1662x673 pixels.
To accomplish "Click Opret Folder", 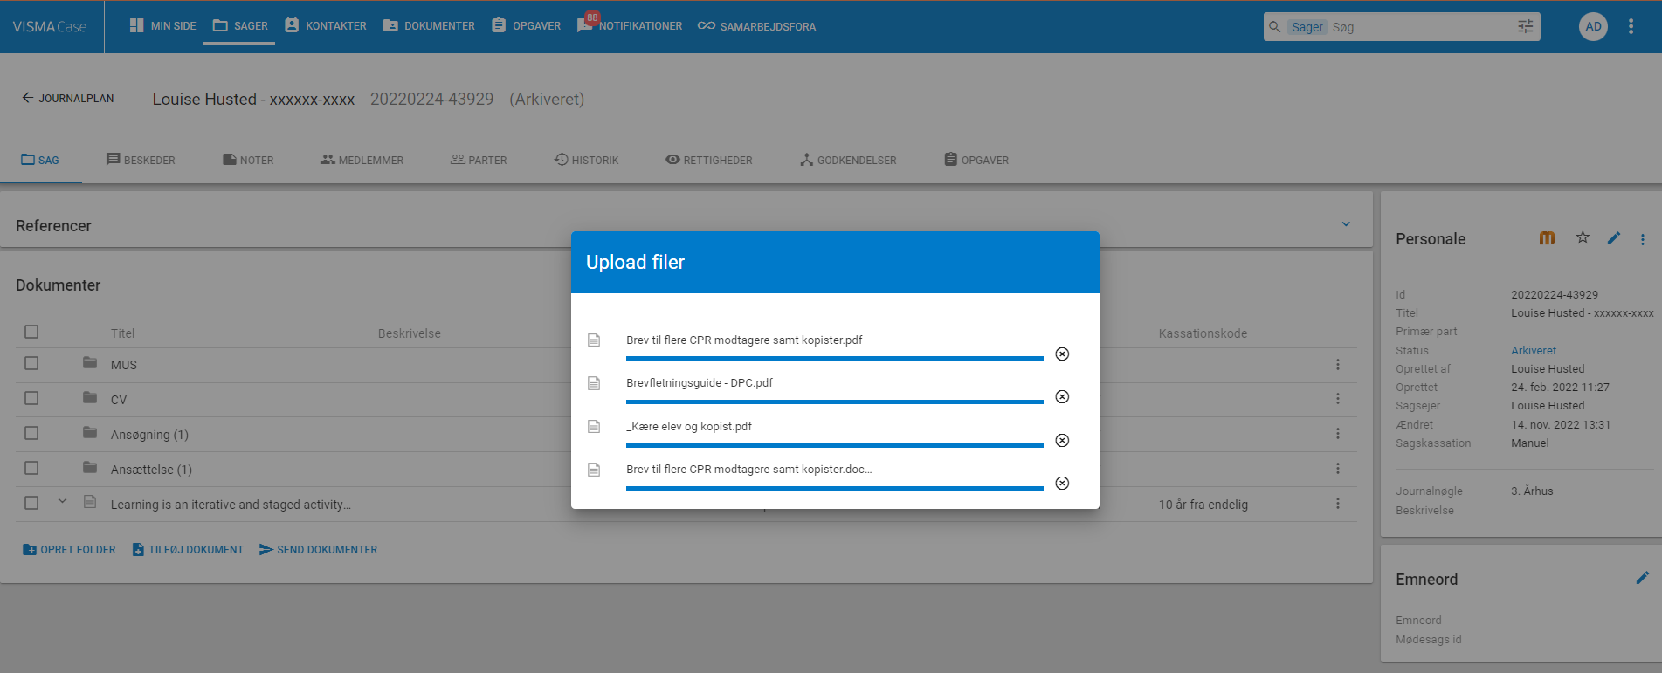I will click(x=69, y=549).
